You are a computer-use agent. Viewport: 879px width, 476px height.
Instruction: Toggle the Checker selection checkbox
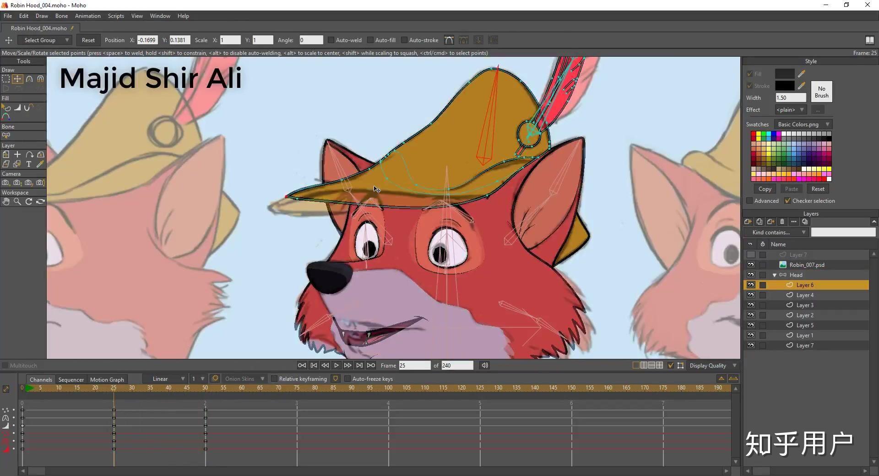coord(787,201)
